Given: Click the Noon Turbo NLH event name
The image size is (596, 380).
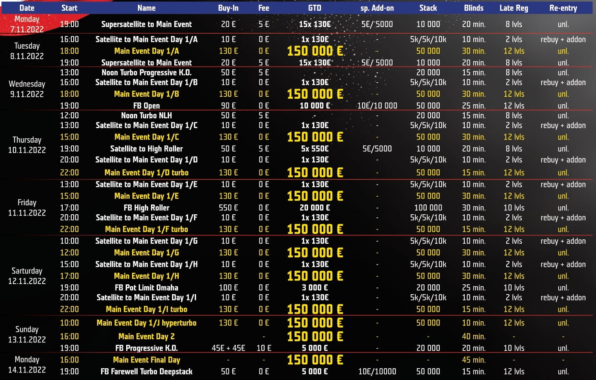Looking at the screenshot, I should 146,116.
